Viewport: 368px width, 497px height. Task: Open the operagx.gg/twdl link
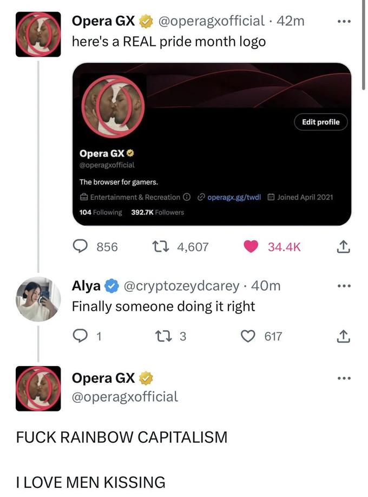tap(233, 197)
